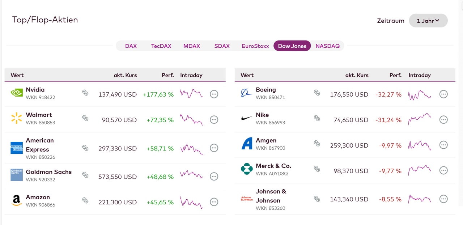
Task: View the Amgen intraday sparkline chart
Action: [420, 145]
